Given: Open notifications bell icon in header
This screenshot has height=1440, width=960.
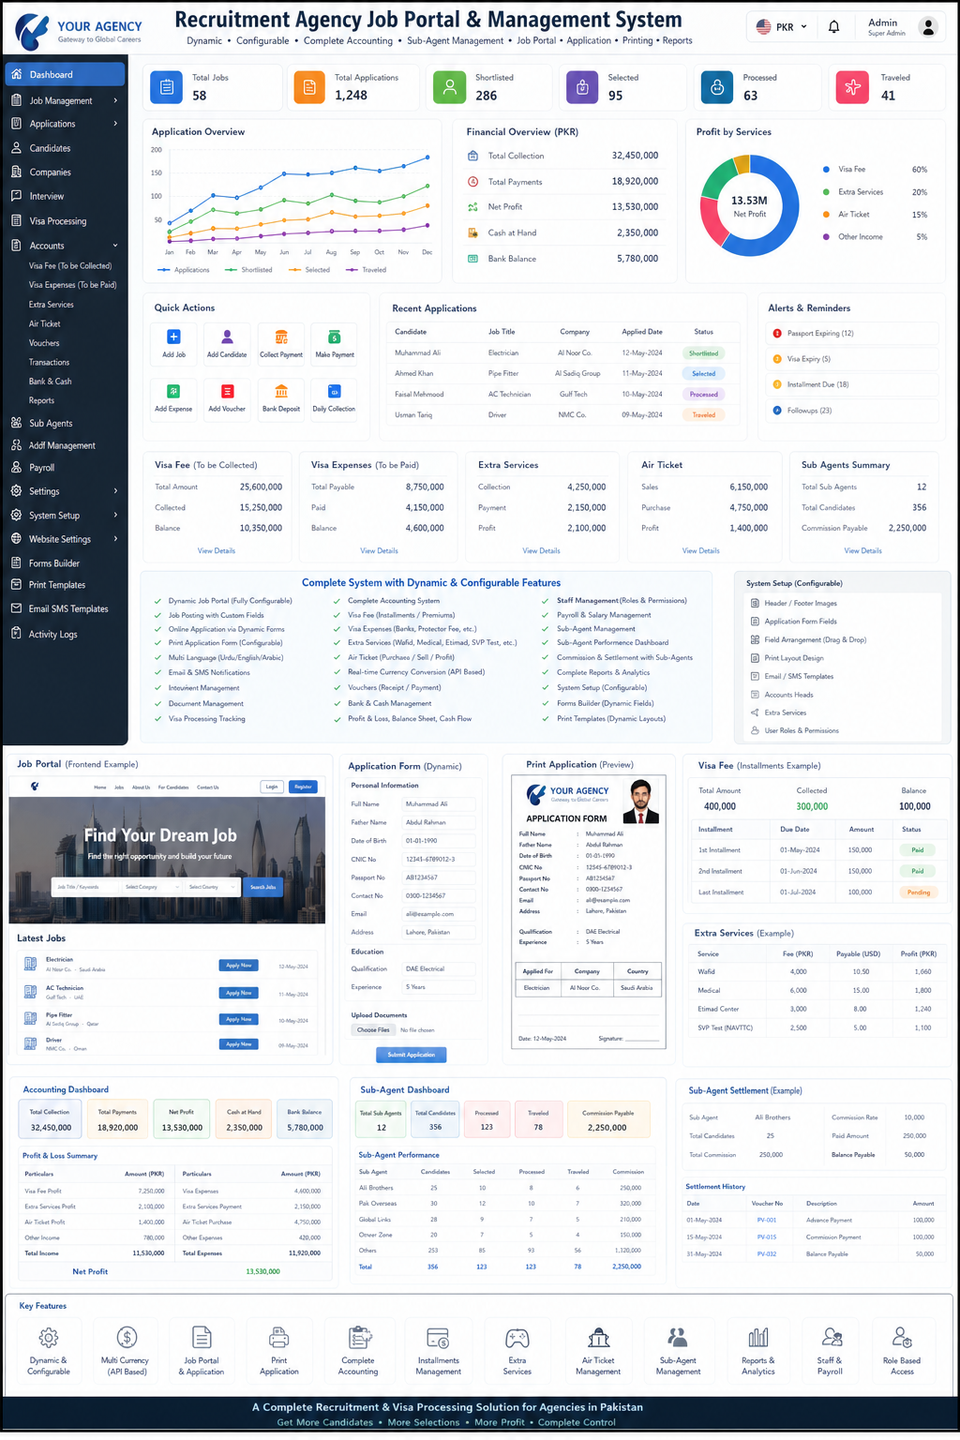Looking at the screenshot, I should pyautogui.click(x=833, y=27).
